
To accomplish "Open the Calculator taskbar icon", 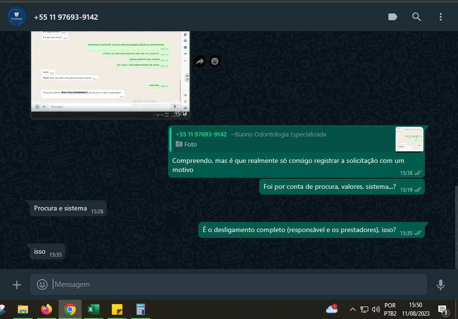I will point(141,309).
